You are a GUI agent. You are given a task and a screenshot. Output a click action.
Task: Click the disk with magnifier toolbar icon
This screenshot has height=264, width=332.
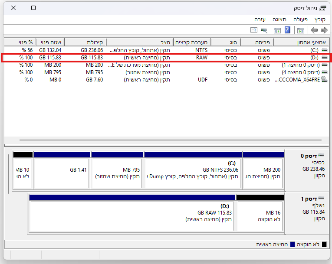point(264,30)
